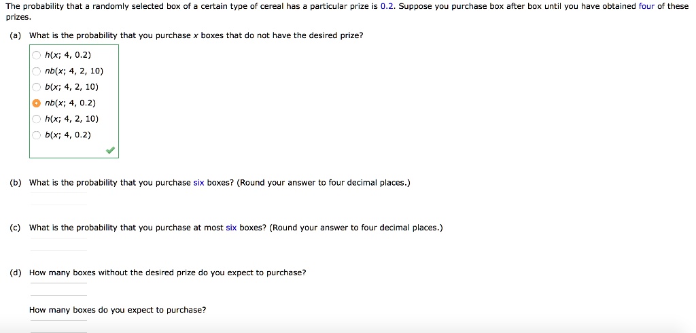Image resolution: width=696 pixels, height=333 pixels.
Task: Select the b(x; 4, 0.2) radio button
Action: click(37, 135)
